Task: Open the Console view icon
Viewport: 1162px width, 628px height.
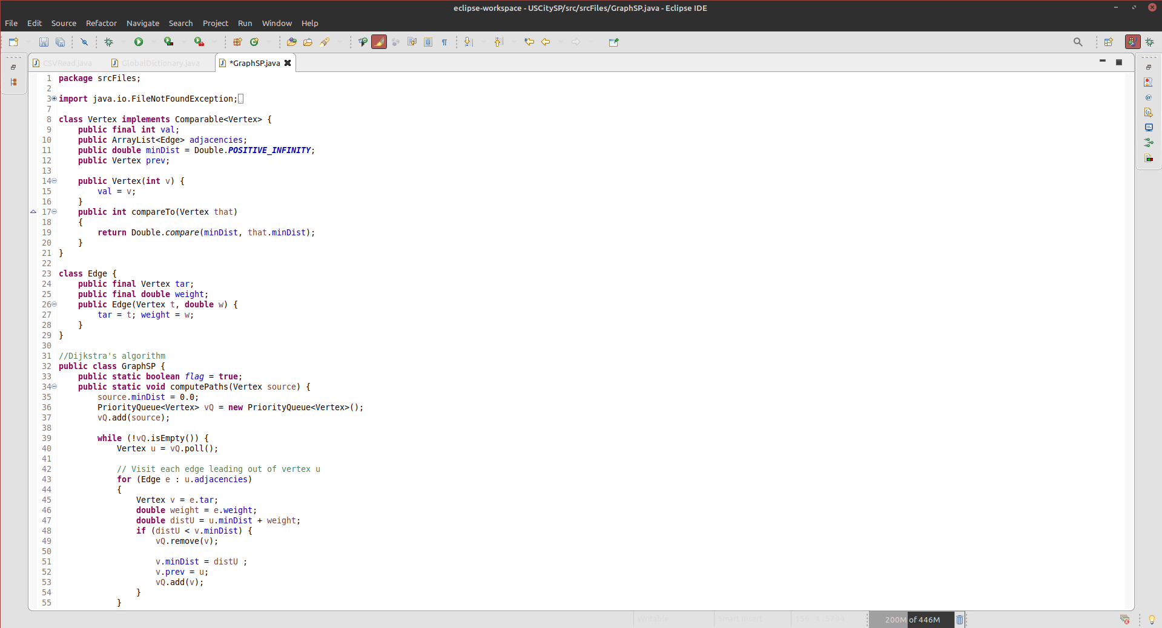Action: pyautogui.click(x=1149, y=128)
